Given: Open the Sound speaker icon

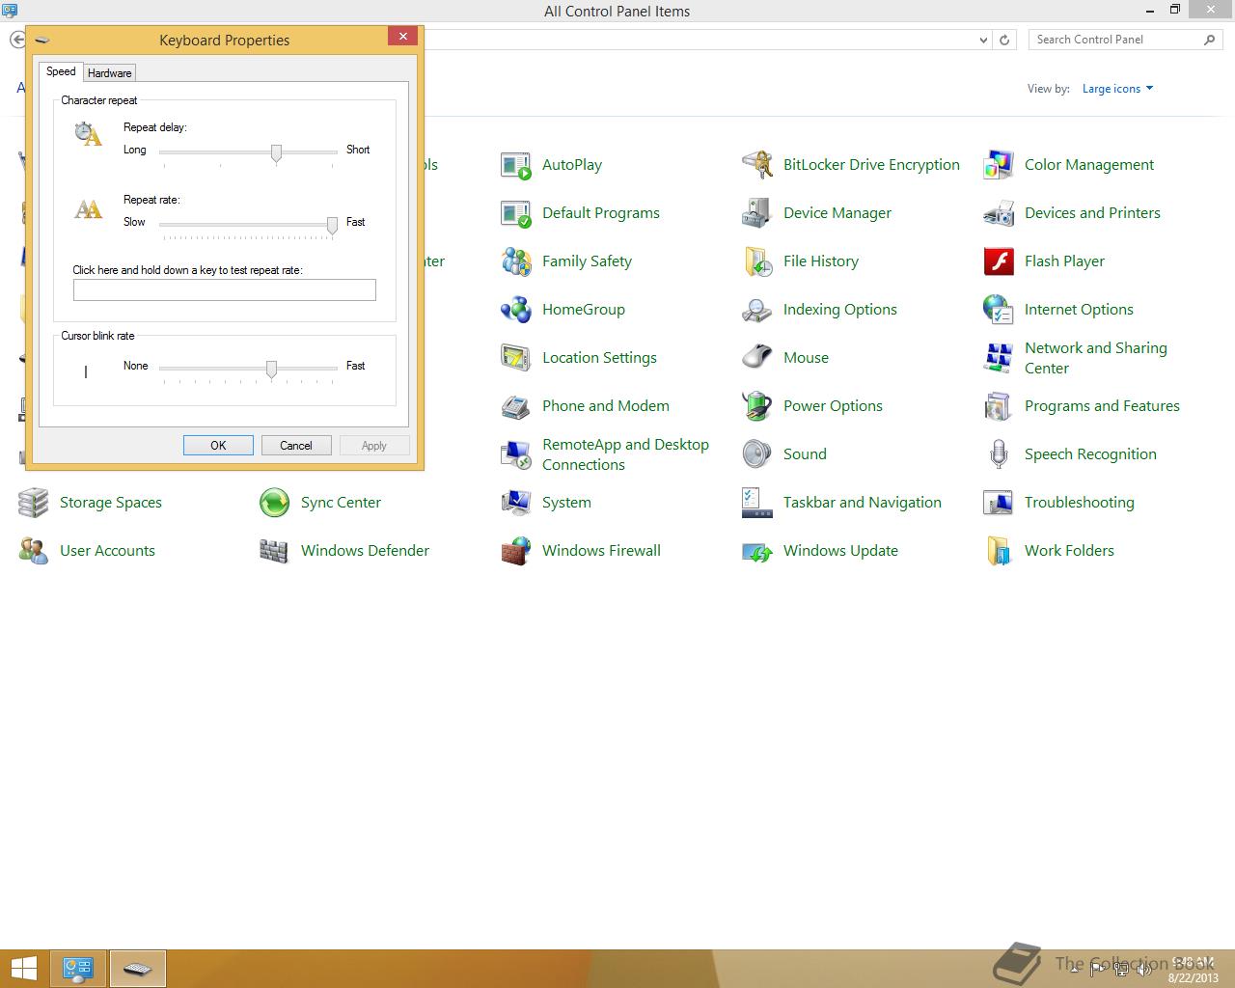Looking at the screenshot, I should pyautogui.click(x=757, y=454).
